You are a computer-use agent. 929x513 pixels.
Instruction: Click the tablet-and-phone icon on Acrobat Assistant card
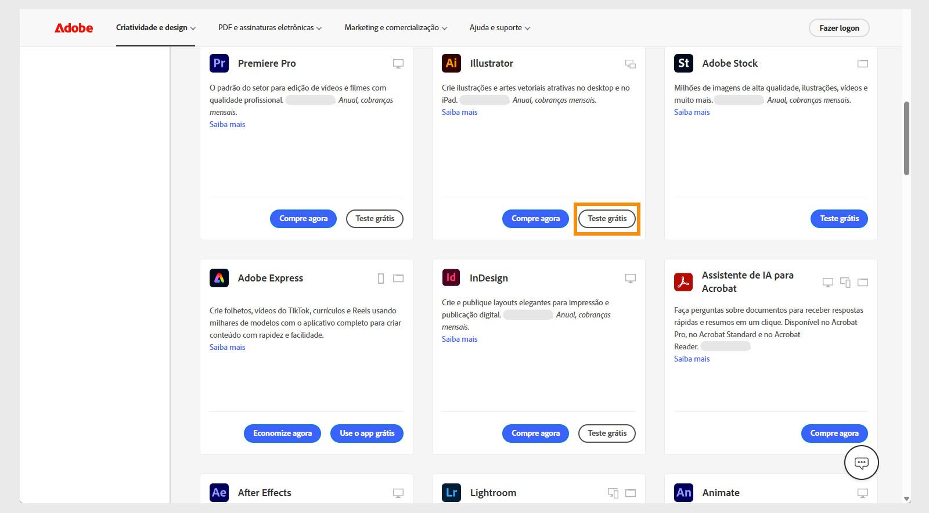click(x=845, y=283)
